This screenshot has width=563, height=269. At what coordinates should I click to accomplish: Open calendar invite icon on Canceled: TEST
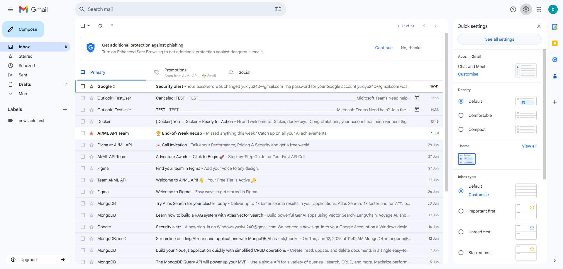click(x=417, y=98)
